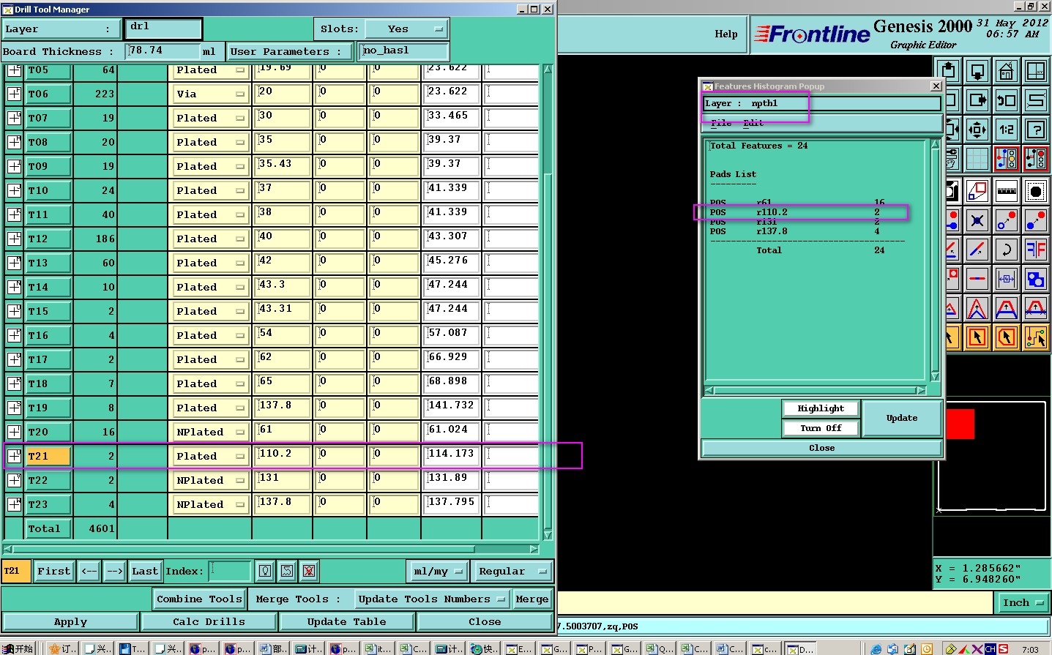Click the home view icon in editor toolbar
This screenshot has width=1052, height=655.
(1007, 71)
